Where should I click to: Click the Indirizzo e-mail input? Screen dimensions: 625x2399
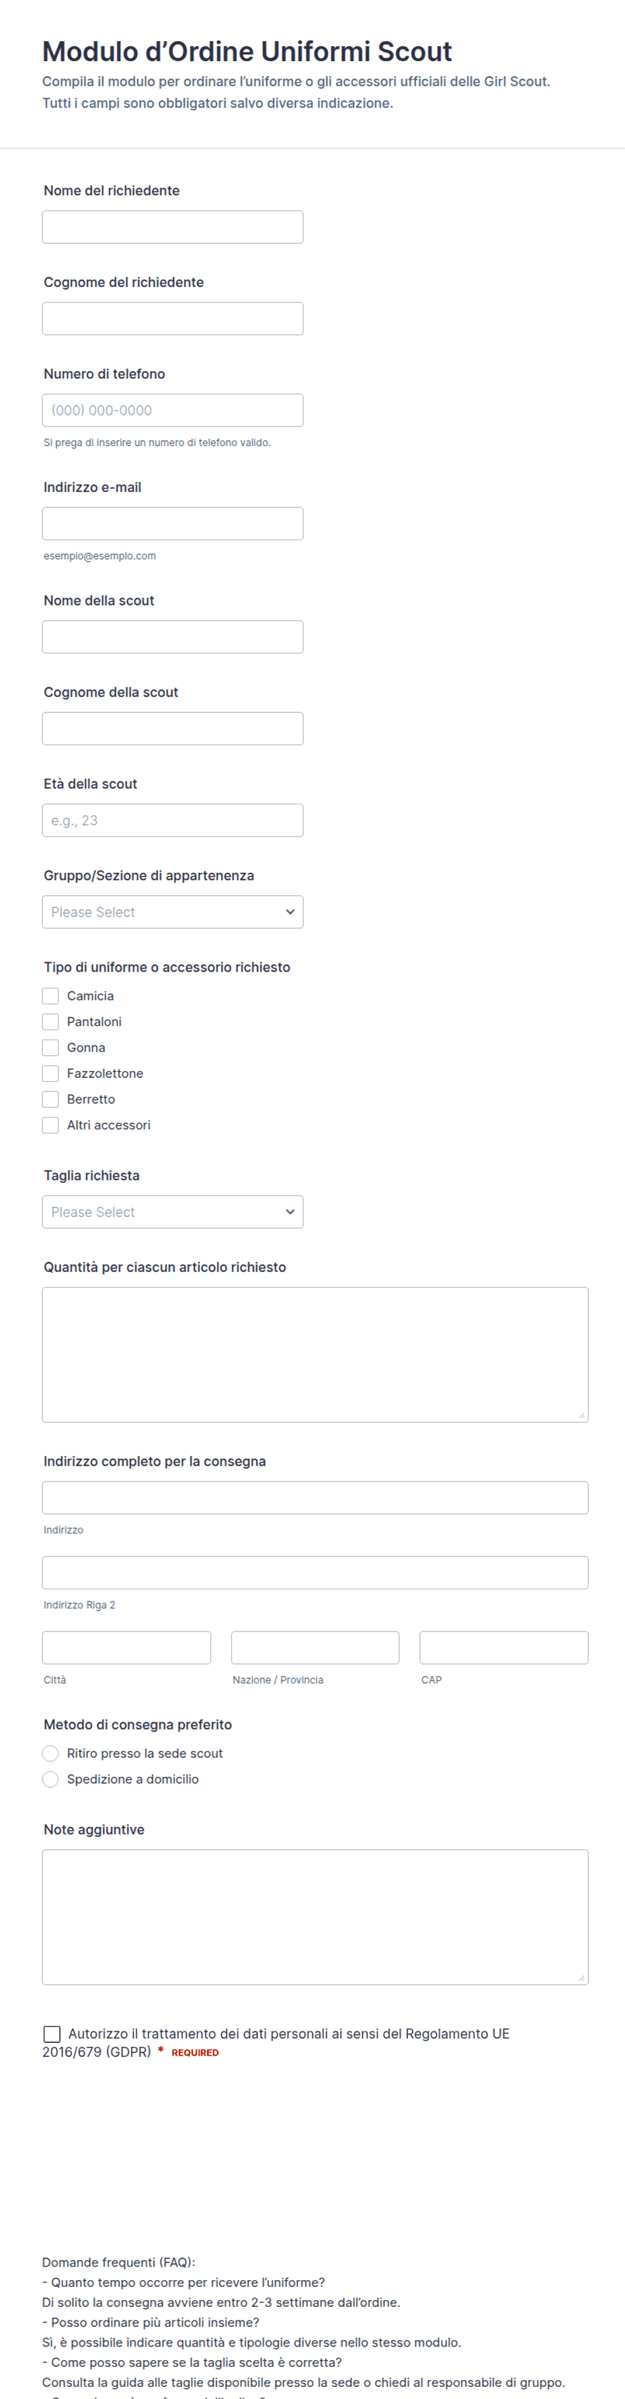pyautogui.click(x=172, y=523)
